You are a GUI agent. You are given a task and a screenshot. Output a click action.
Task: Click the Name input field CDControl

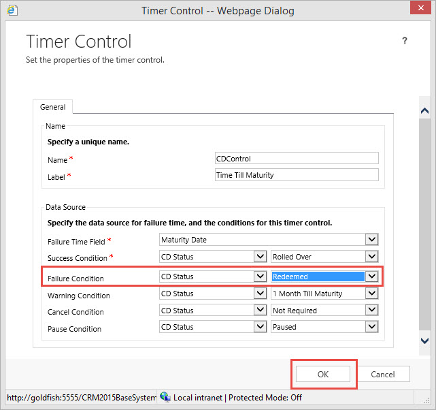click(x=296, y=158)
